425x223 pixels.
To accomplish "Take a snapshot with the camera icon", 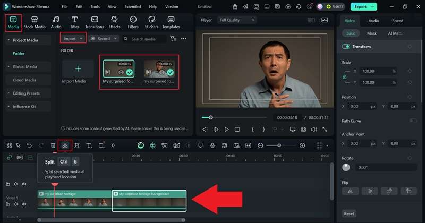I will [x=303, y=129].
